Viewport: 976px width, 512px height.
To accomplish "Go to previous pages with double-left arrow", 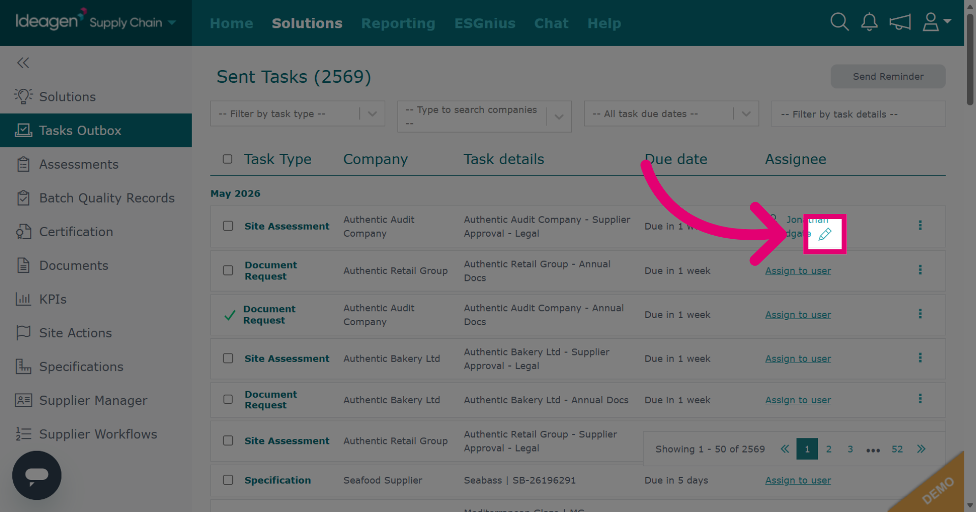I will pyautogui.click(x=785, y=449).
